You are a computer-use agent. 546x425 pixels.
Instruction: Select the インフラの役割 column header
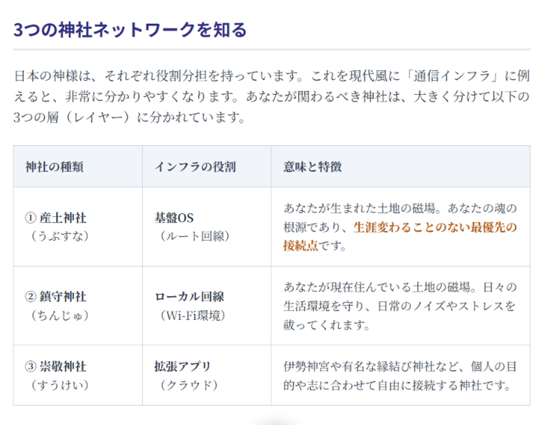click(x=207, y=166)
